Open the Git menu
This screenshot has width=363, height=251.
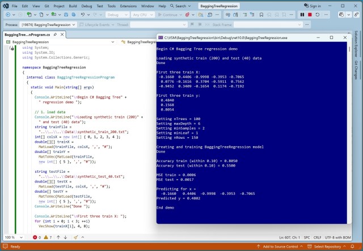tap(47, 6)
